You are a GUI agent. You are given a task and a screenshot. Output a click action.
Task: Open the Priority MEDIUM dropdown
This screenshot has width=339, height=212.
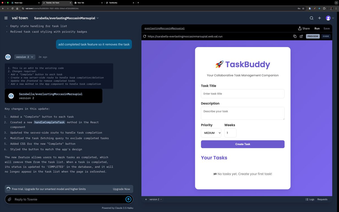tap(211, 133)
